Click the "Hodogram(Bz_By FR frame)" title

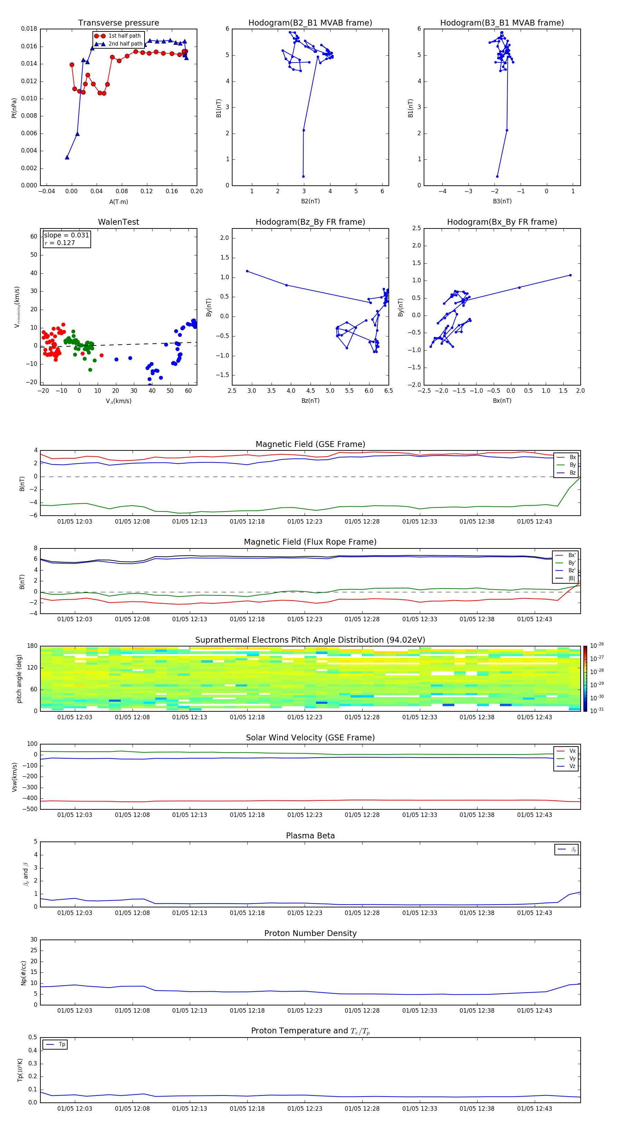point(310,222)
